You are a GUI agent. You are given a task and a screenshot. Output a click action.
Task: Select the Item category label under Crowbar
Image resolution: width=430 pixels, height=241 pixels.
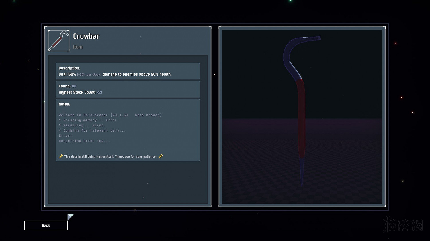point(78,47)
